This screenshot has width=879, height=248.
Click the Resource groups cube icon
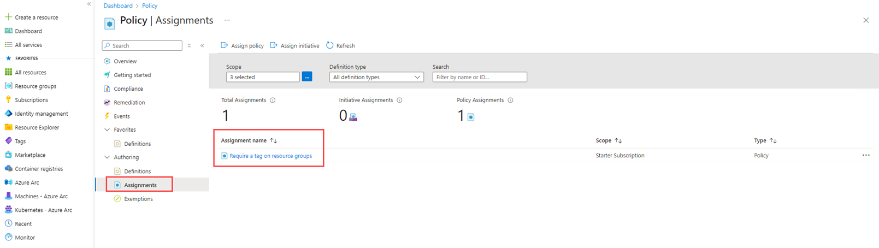point(8,86)
